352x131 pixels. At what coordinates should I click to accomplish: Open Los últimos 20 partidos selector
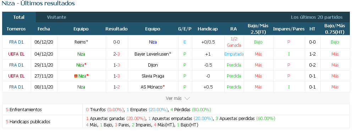[317, 17]
